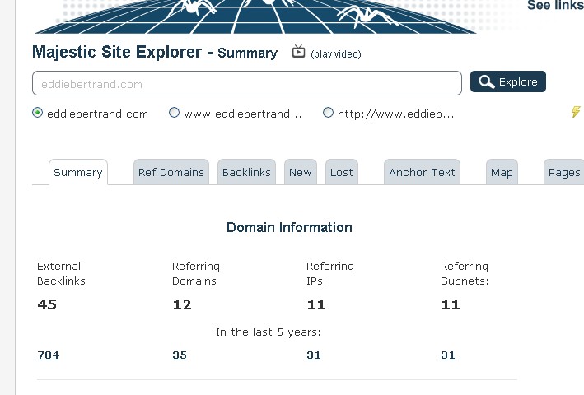The image size is (584, 395).
Task: Switch to the Anchor Text tab
Action: point(422,172)
